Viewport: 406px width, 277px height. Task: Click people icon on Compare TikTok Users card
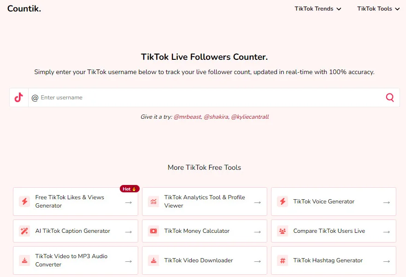point(282,231)
